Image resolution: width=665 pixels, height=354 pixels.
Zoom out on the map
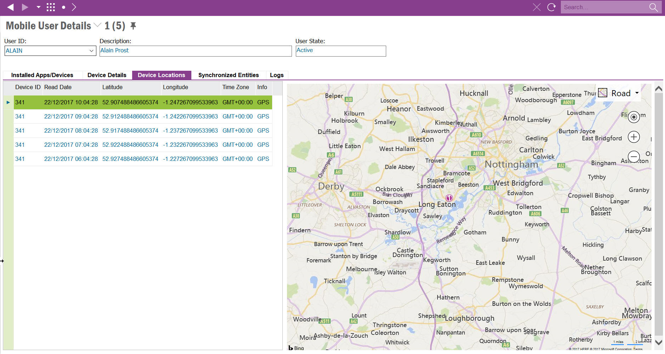tap(633, 156)
